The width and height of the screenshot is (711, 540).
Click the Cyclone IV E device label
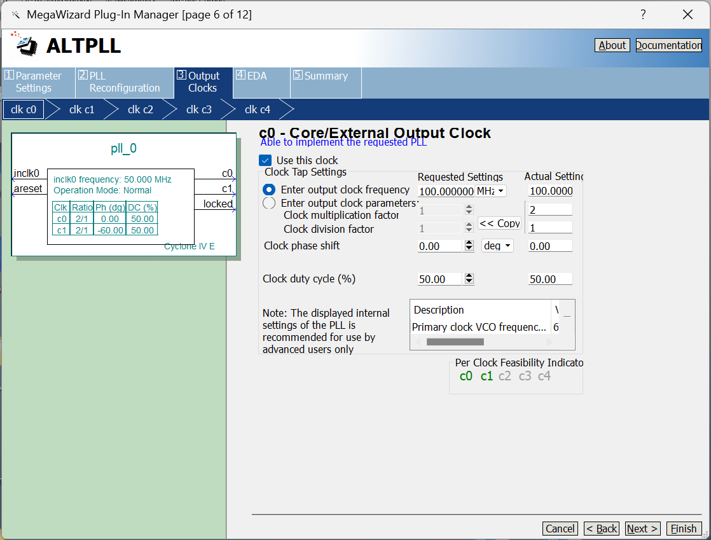click(190, 246)
